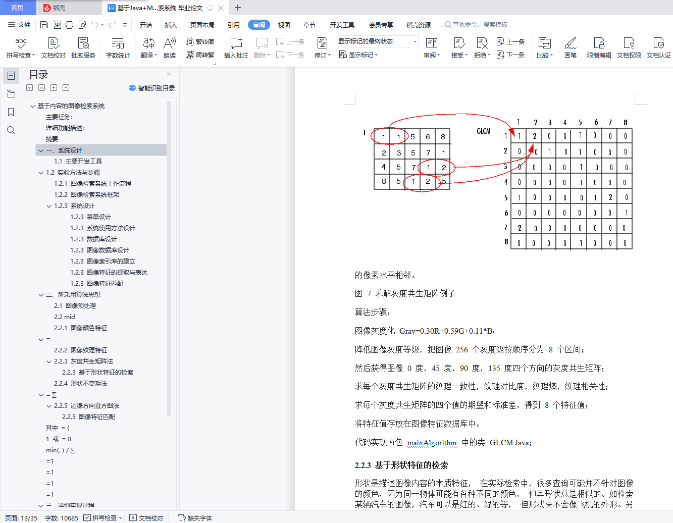Start 朗读 read aloud
The width and height of the screenshot is (673, 523).
170,48
